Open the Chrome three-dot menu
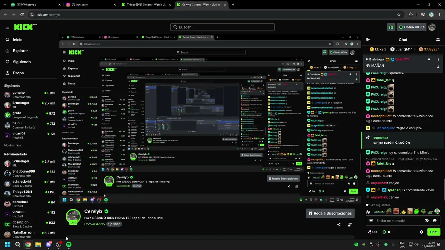The image size is (445, 250). (x=439, y=15)
